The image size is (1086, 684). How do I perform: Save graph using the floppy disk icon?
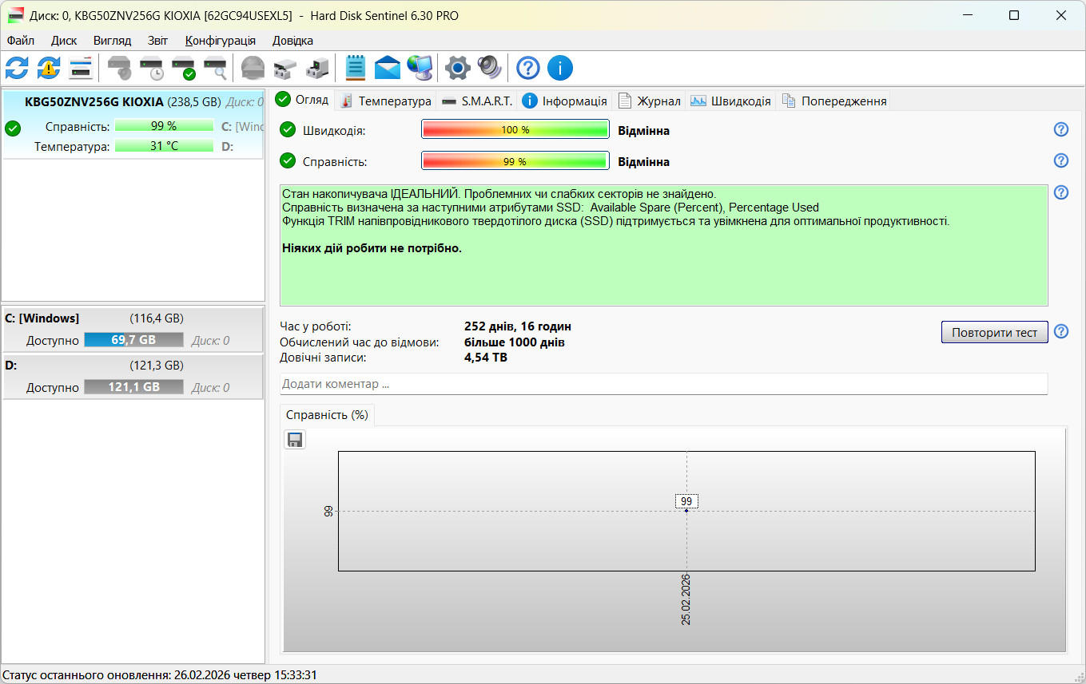coord(295,440)
